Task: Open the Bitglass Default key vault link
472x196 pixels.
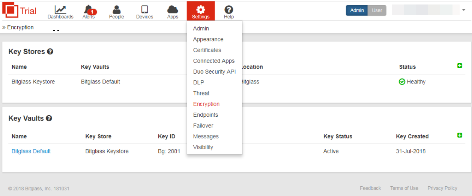Action: (x=31, y=151)
